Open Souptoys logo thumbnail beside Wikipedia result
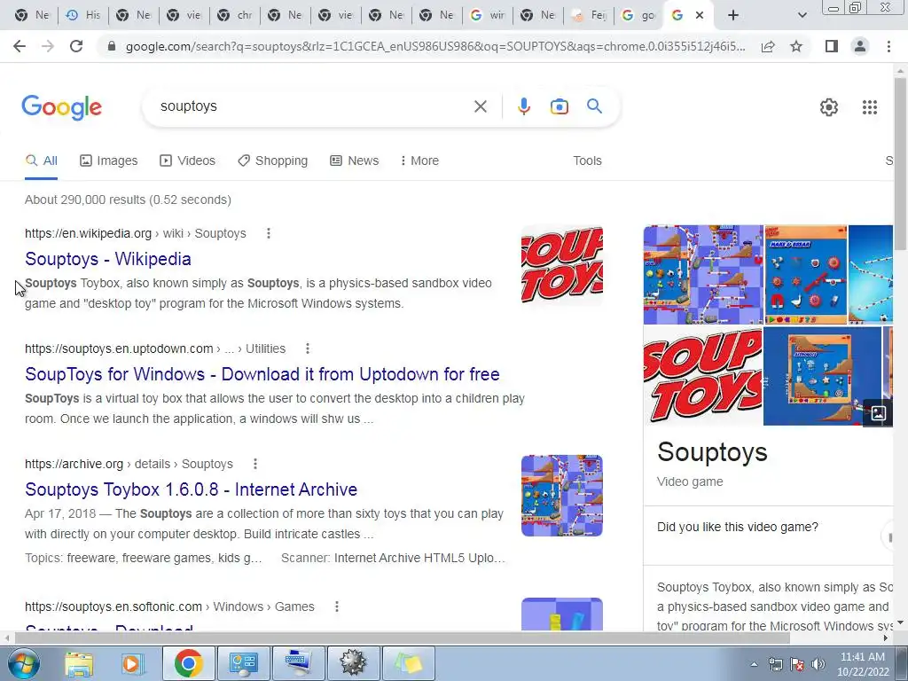The height and width of the screenshot is (681, 908). (561, 264)
